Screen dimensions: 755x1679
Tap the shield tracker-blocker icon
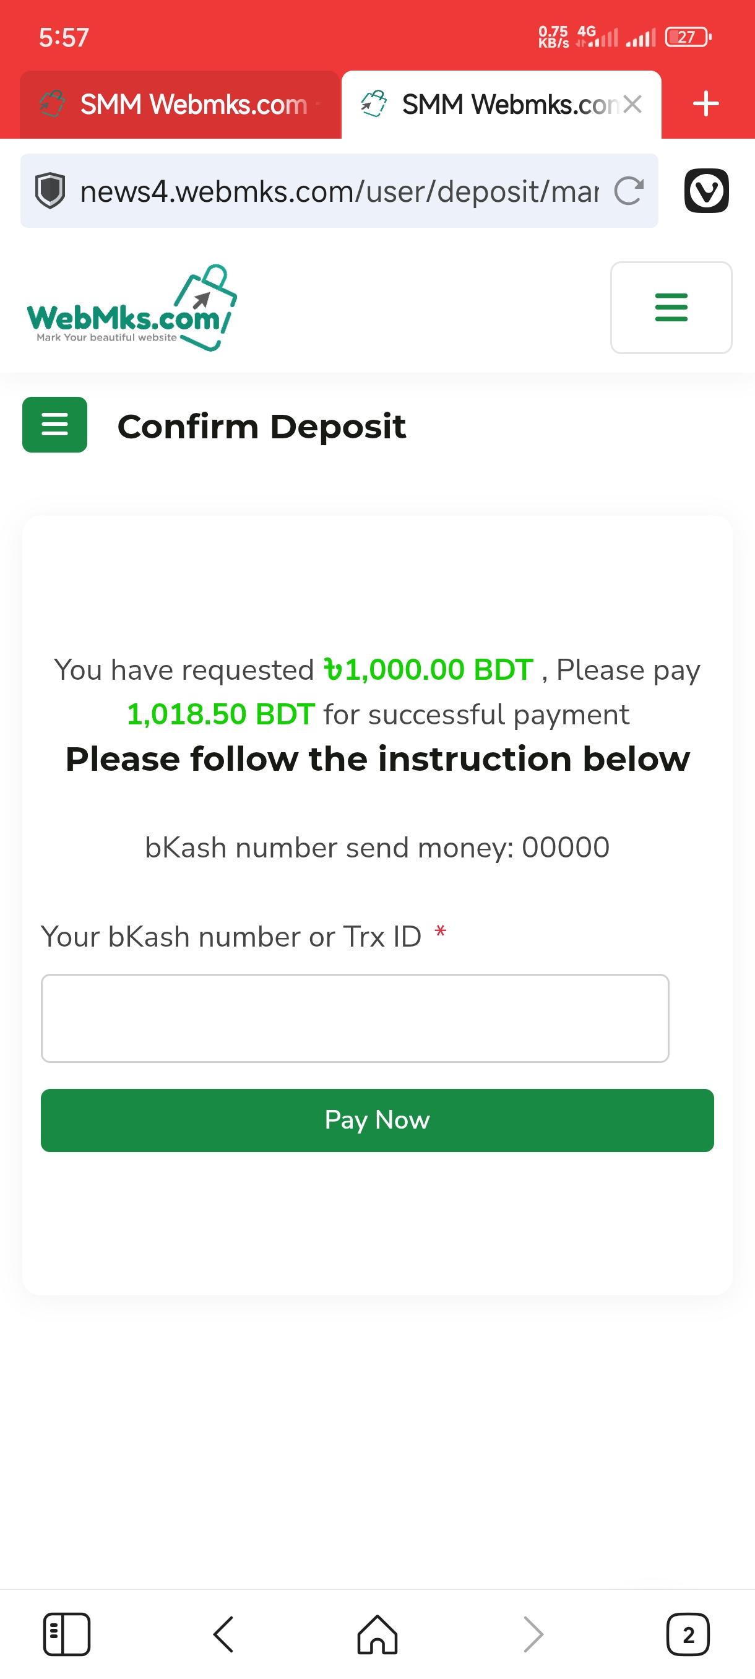coord(50,191)
